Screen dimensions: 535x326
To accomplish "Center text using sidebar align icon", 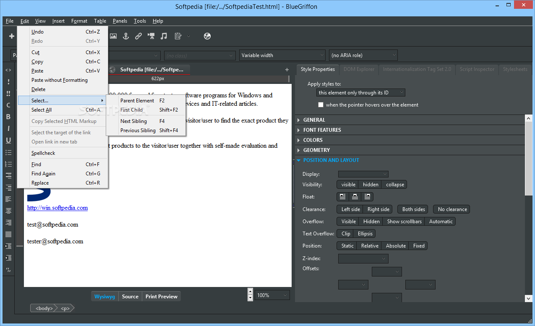I will 8,211.
